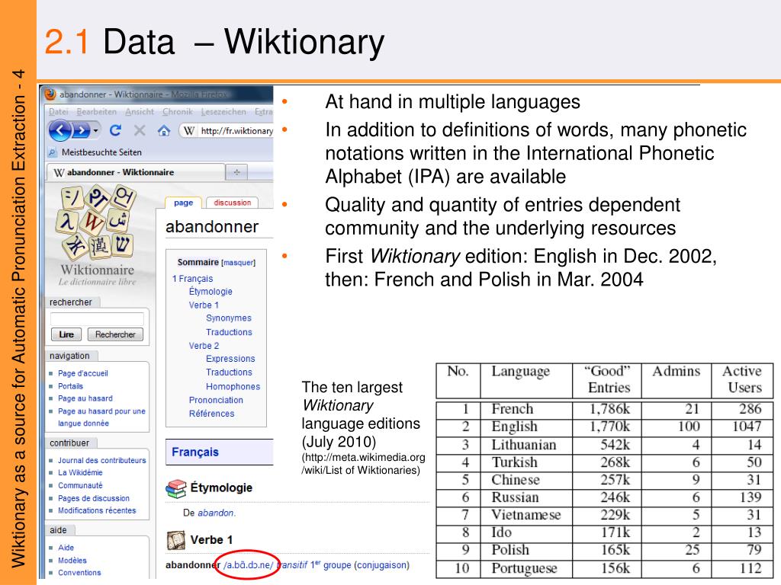The image size is (781, 585).
Task: Open Portails navigation link
Action: tap(70, 386)
